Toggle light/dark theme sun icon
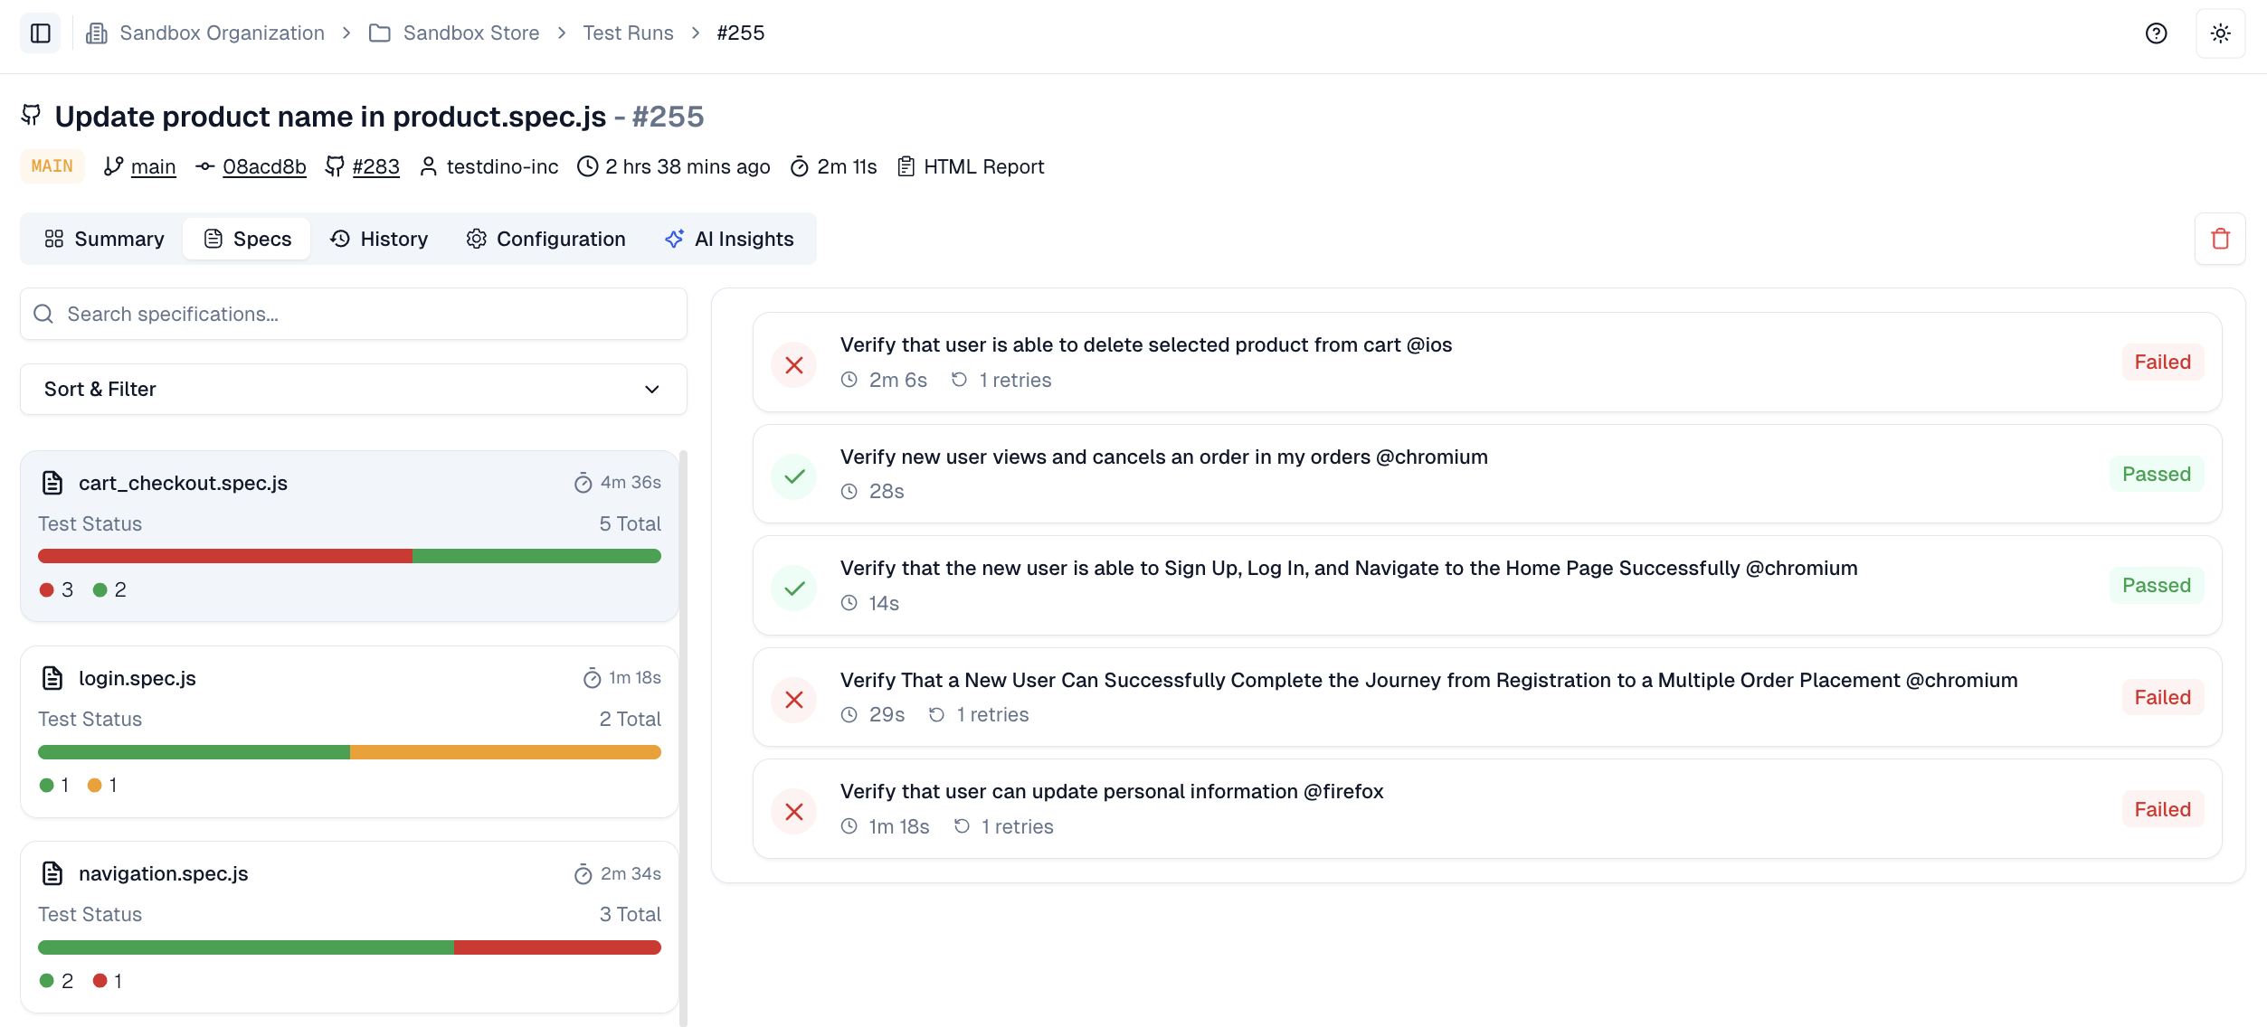The width and height of the screenshot is (2267, 1027). pos(2220,33)
